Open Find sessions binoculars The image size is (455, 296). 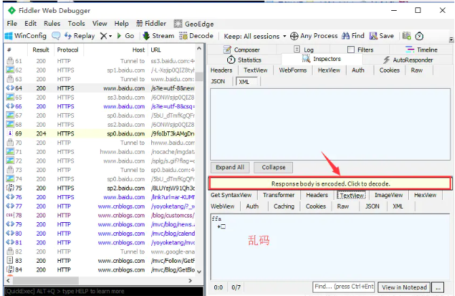pos(353,36)
